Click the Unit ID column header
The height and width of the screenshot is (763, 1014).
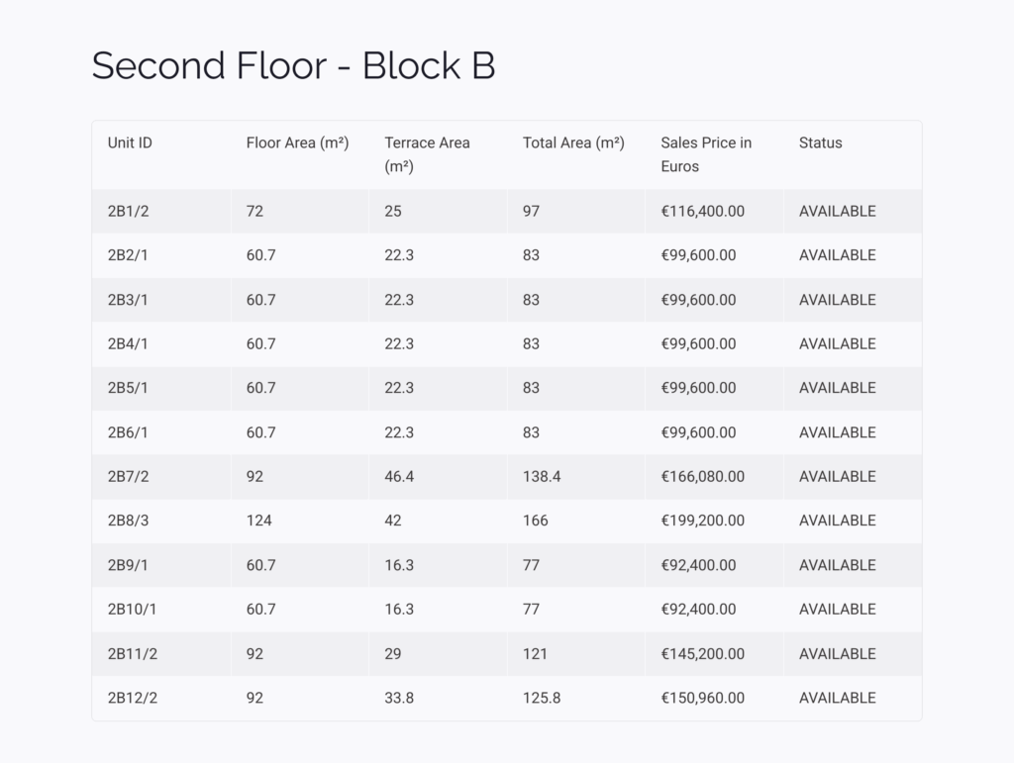click(x=130, y=143)
